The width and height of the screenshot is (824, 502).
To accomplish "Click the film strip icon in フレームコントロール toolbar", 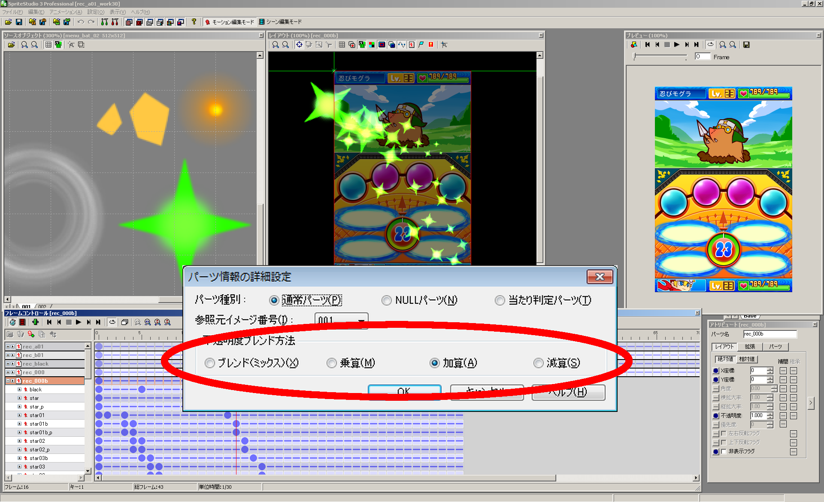I will pyautogui.click(x=22, y=322).
